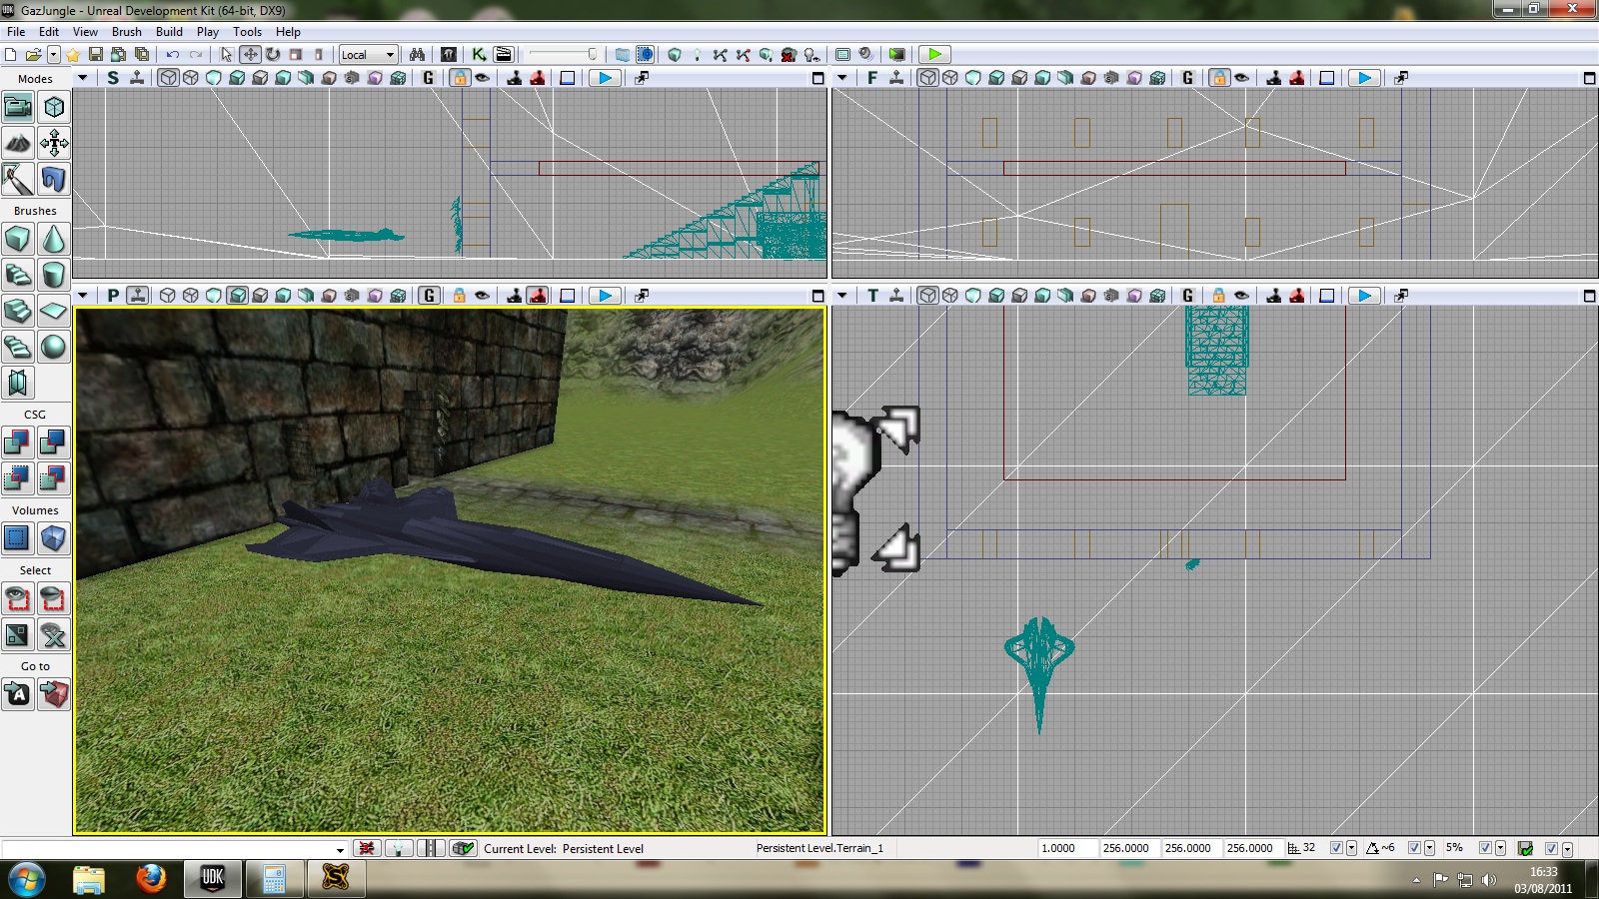Viewport: 1599px width, 899px height.
Task: Open the binoculars search tool
Action: tap(417, 55)
